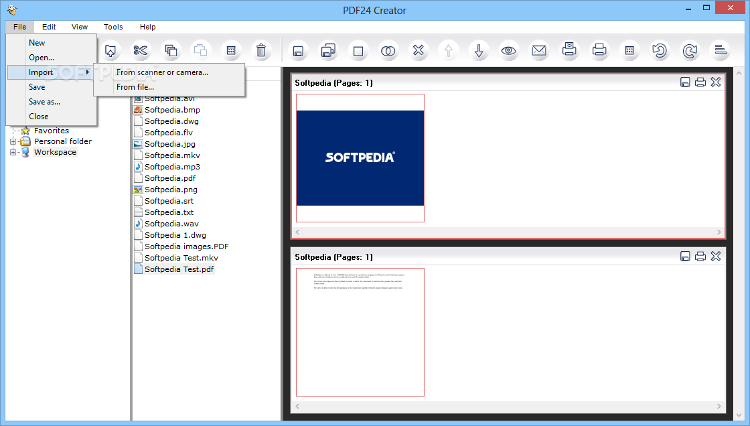
Task: Print the second Softpedia document via its printer icon
Action: click(700, 257)
